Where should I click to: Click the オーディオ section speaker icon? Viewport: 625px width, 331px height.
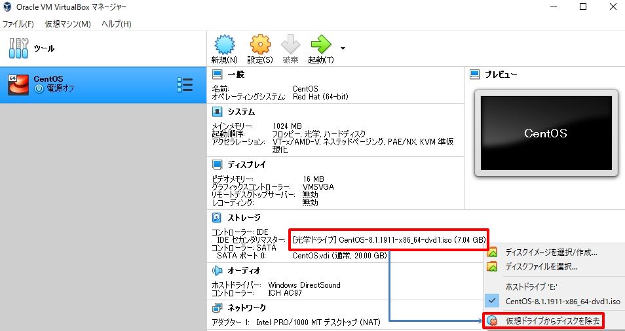tap(218, 271)
